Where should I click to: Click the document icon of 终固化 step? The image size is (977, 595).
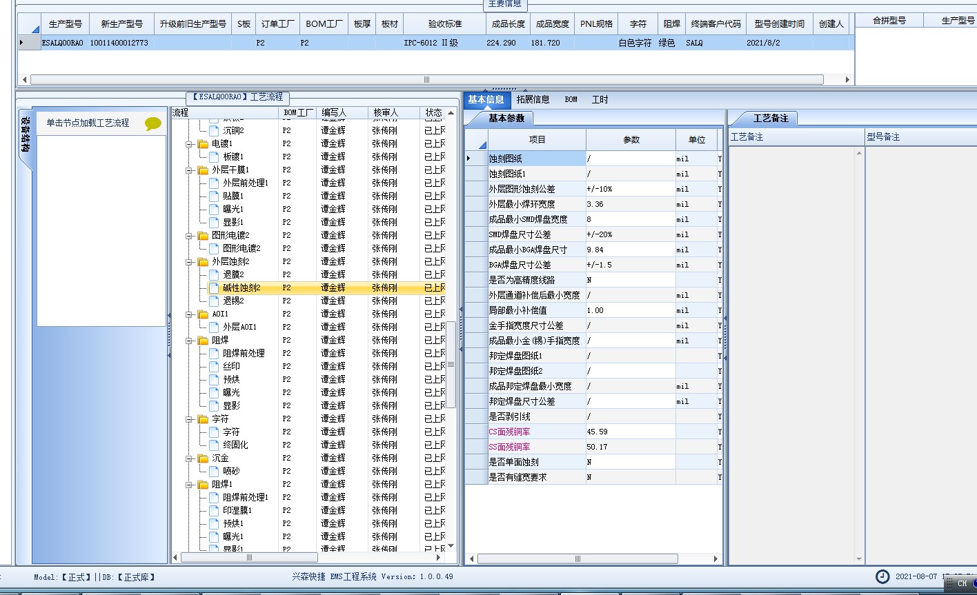point(214,445)
